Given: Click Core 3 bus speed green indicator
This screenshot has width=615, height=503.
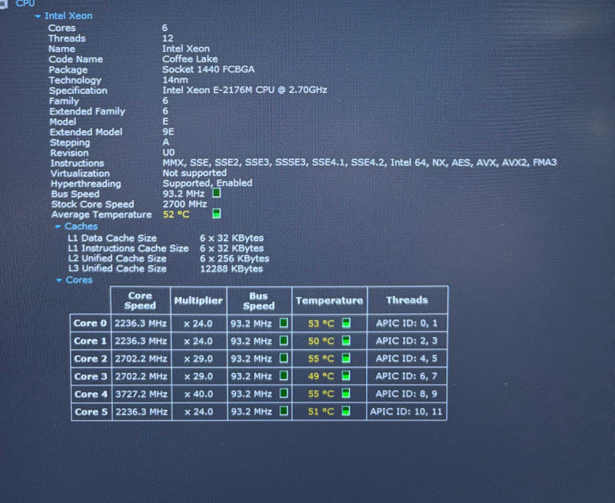Looking at the screenshot, I should click(x=284, y=376).
